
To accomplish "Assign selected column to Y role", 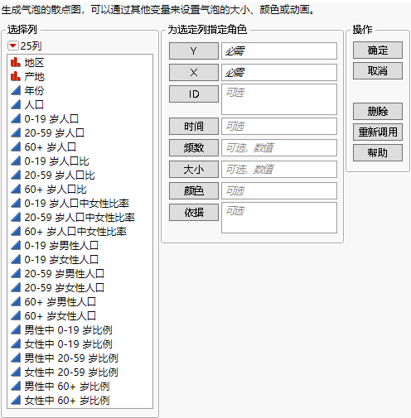I will point(194,50).
